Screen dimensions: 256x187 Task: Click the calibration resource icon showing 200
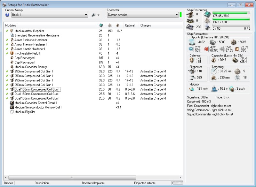tap(190, 27)
